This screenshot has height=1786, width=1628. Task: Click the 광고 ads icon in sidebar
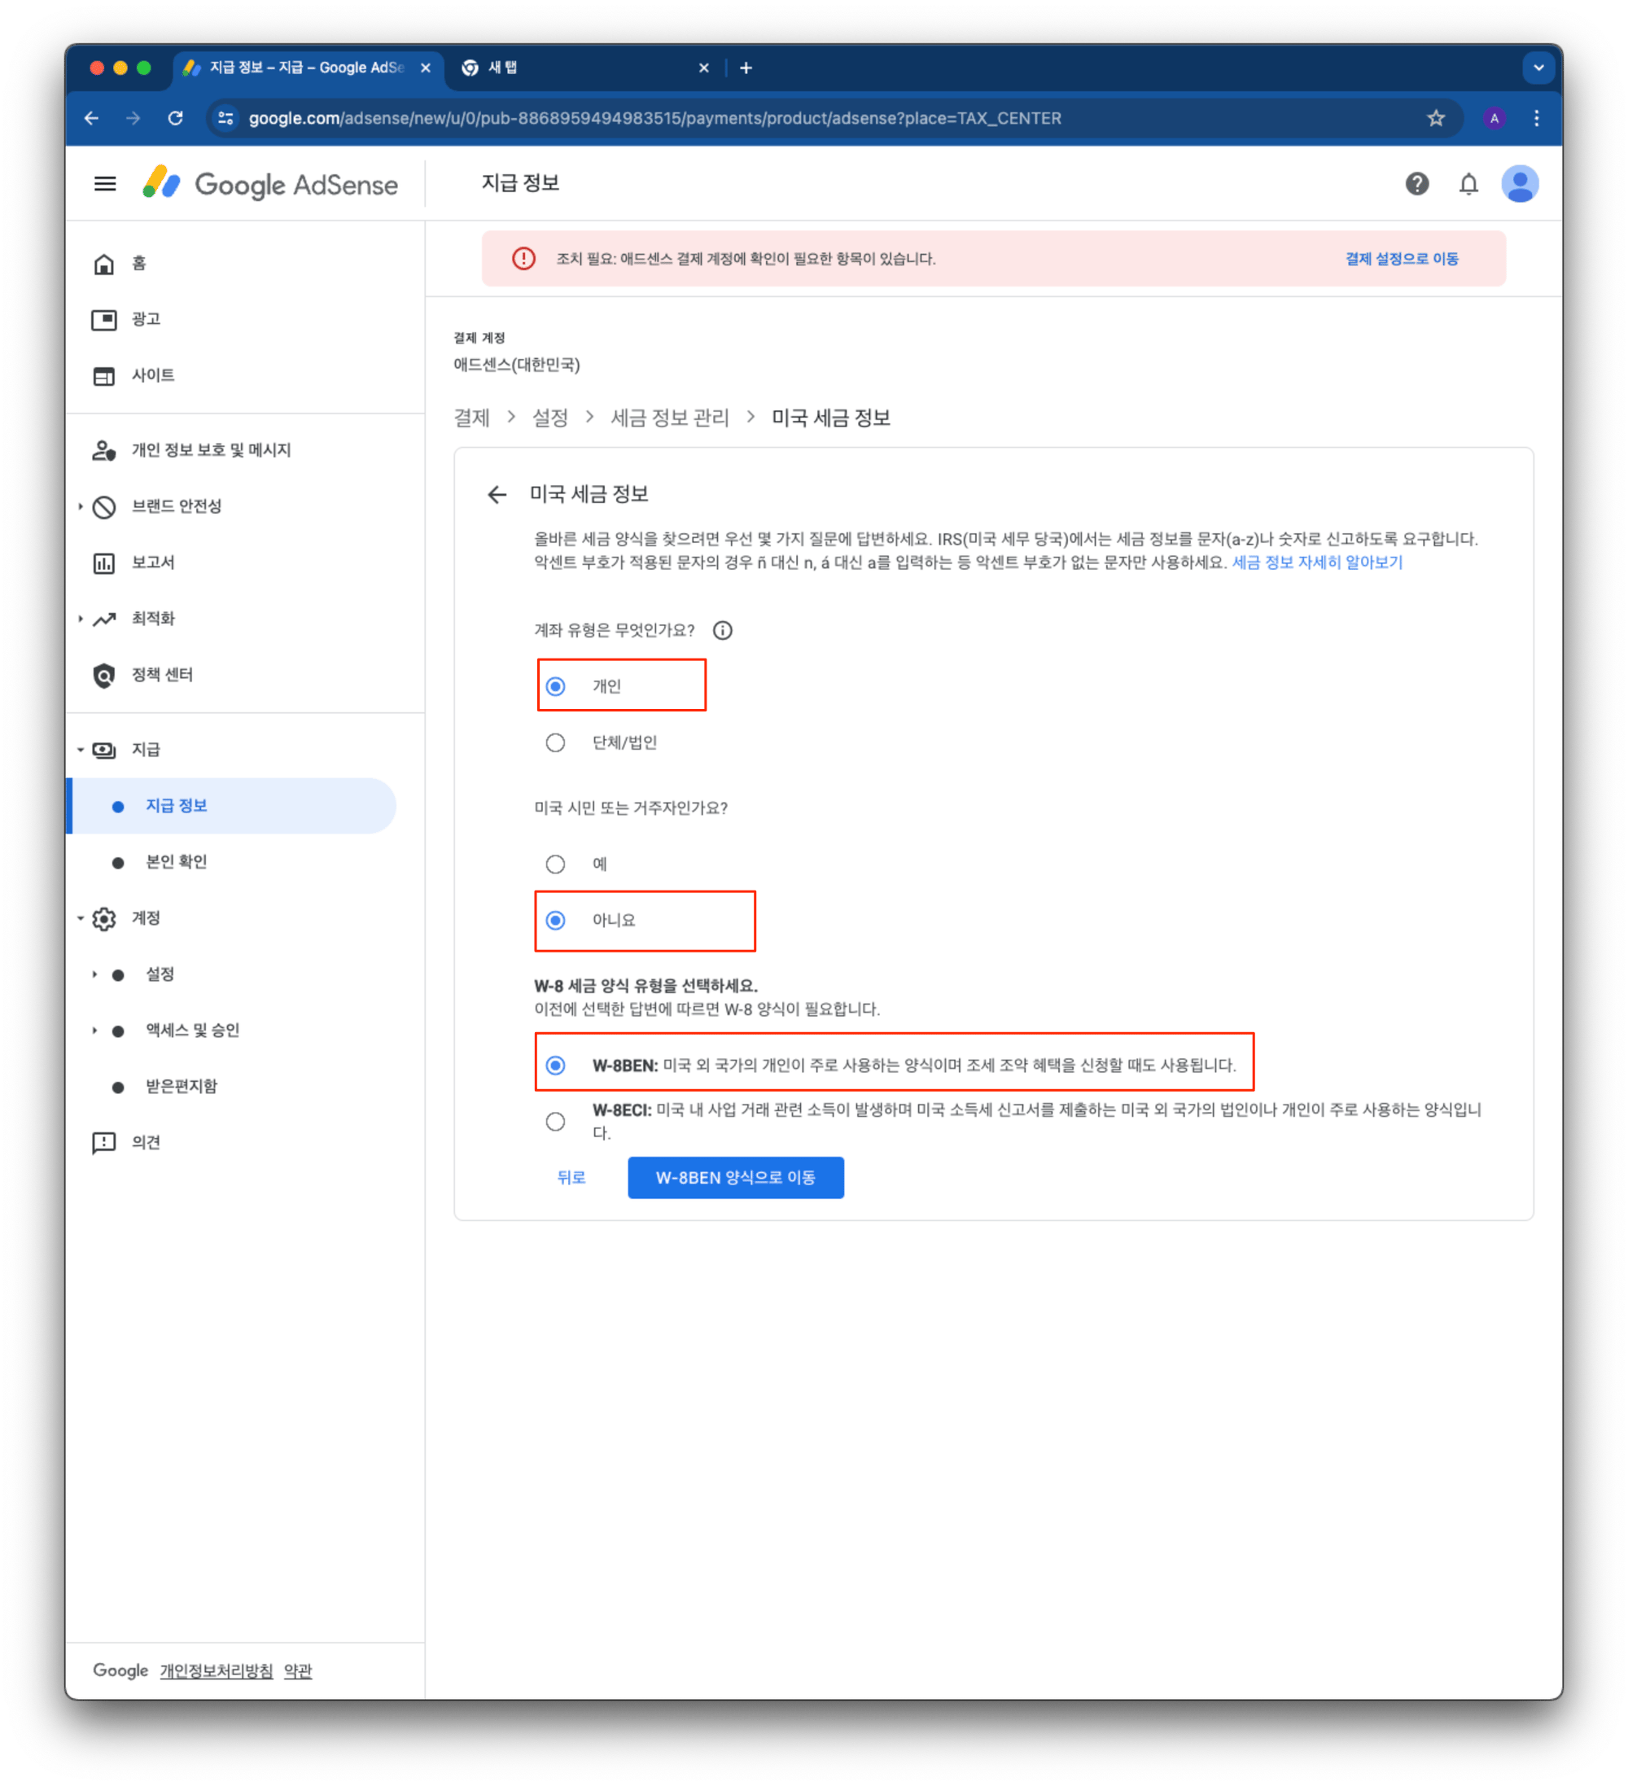coord(103,320)
